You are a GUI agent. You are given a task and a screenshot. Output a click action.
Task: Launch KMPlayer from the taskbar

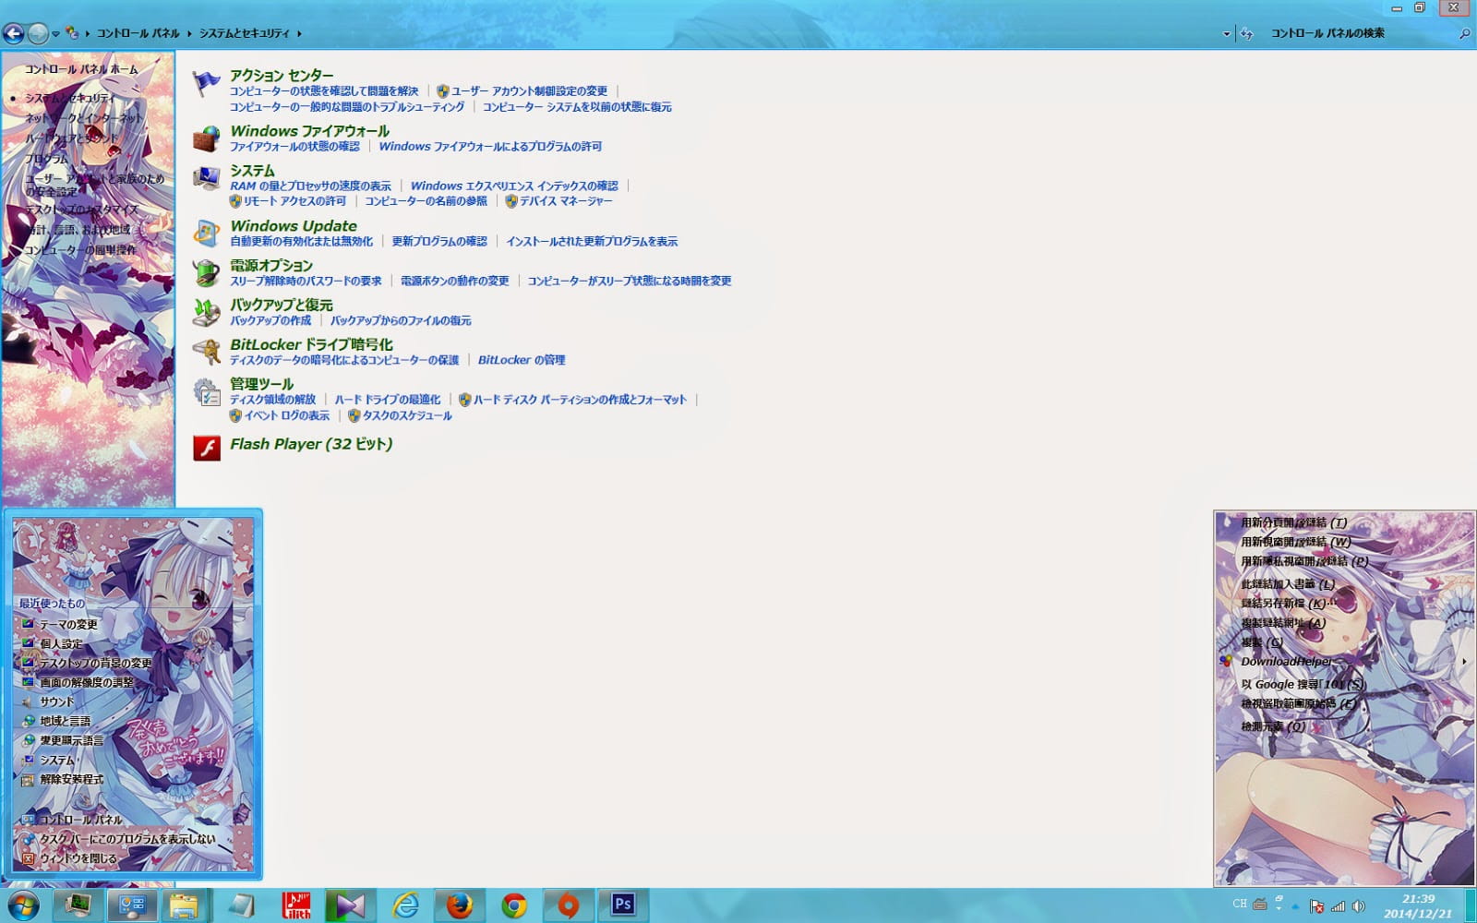[349, 905]
